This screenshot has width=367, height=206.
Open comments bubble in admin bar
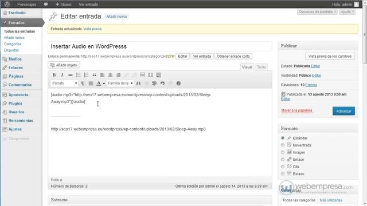[x=46, y=4]
